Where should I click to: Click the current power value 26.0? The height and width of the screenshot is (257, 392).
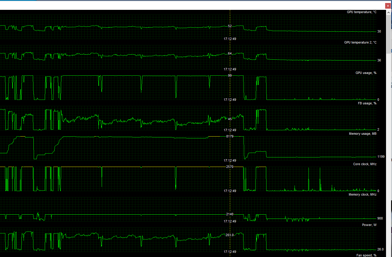tap(380, 249)
